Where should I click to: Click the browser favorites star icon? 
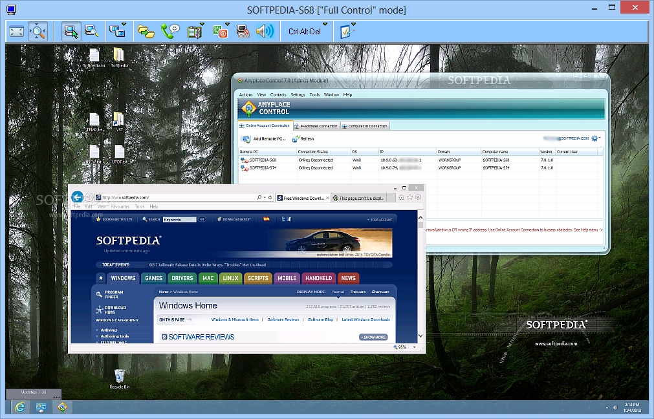(x=409, y=197)
